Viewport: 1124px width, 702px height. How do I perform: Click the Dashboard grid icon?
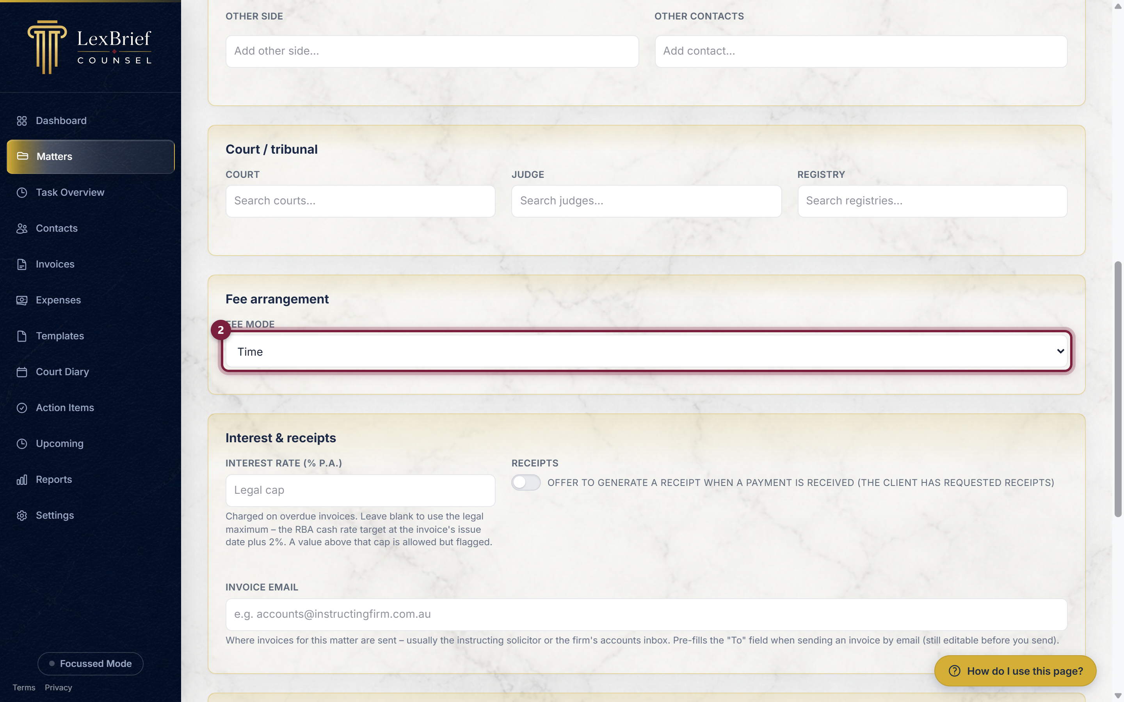pos(22,121)
